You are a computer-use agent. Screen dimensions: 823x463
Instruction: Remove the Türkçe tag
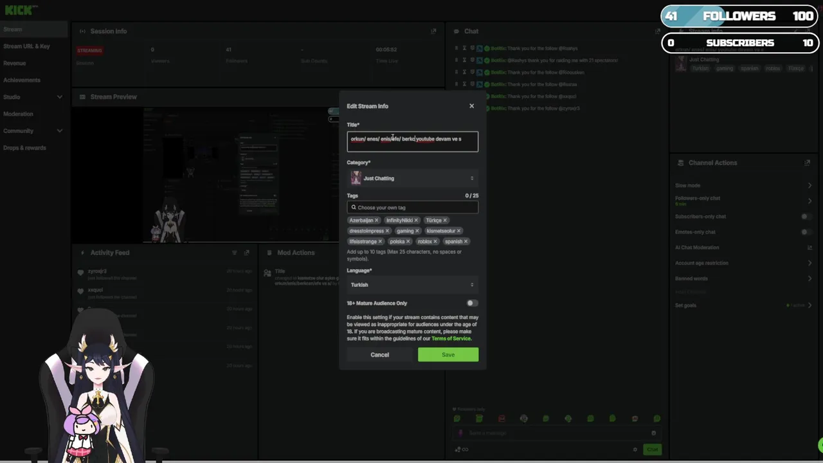(444, 221)
